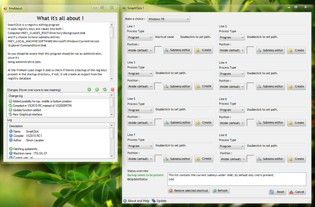Click Line 7 'Doubleclick to set path' field
The width and height of the screenshot is (315, 207).
tap(184, 145)
